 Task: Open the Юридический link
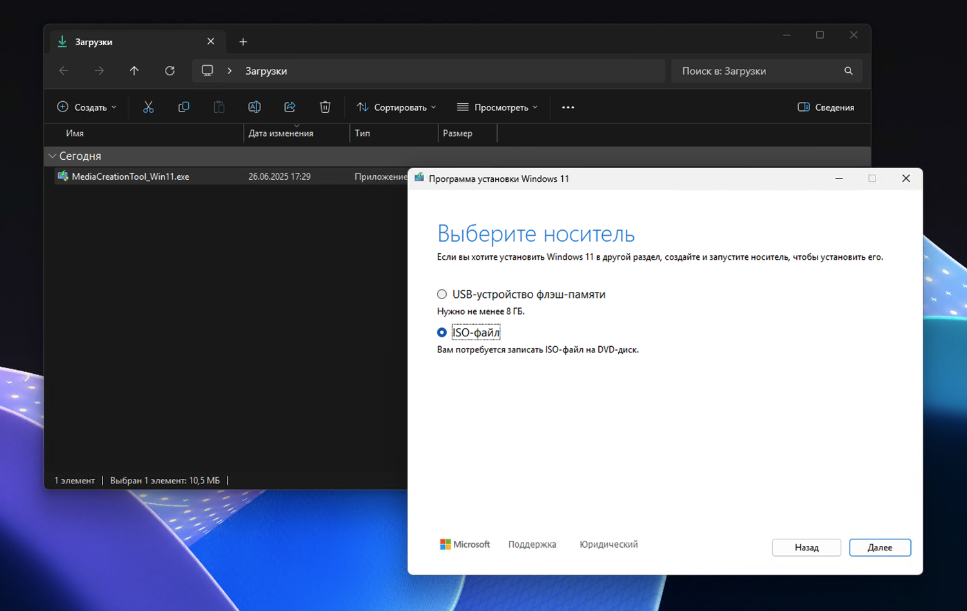click(609, 545)
